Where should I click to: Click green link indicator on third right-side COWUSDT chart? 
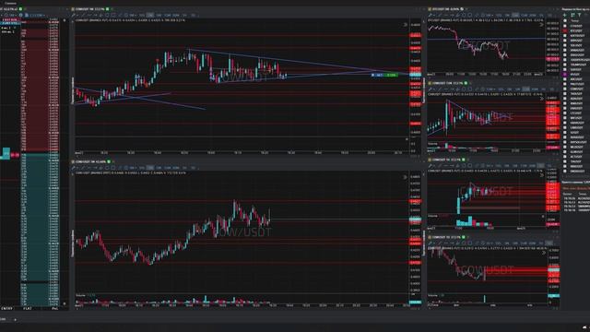(x=464, y=160)
